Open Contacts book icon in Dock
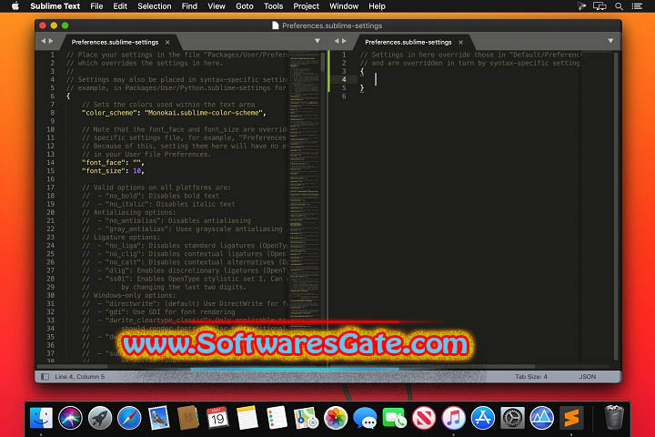This screenshot has height=437, width=655. click(x=188, y=417)
